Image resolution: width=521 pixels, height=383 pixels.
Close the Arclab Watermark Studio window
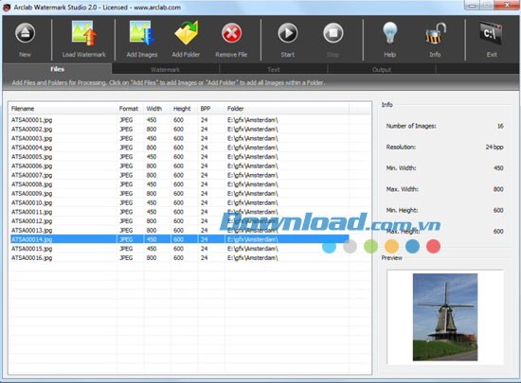pos(507,5)
